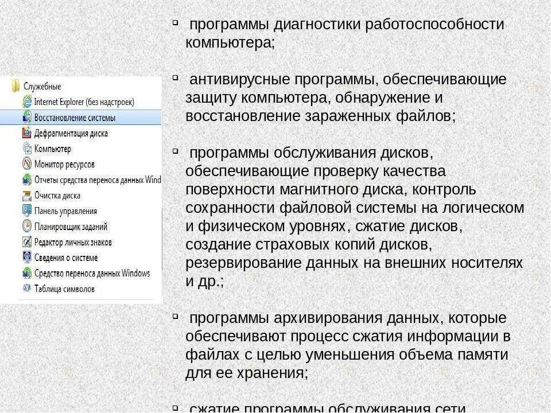Click the Очистка диска icon
Viewport: 551px width, 413px height.
click(27, 195)
